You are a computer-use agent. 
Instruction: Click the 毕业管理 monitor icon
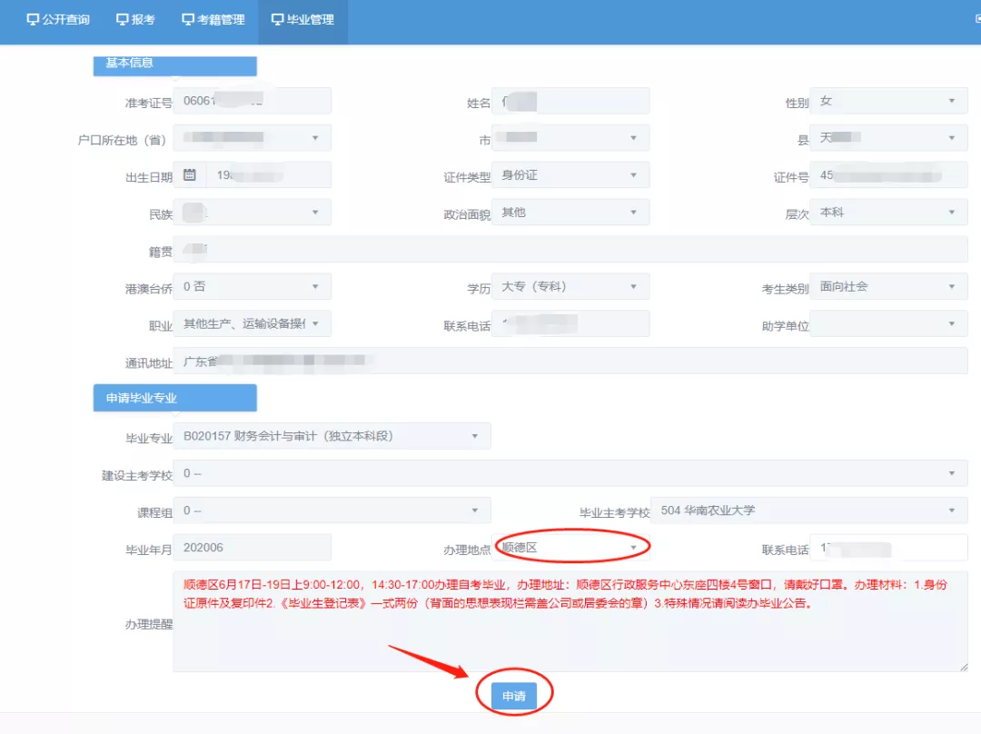tap(276, 18)
